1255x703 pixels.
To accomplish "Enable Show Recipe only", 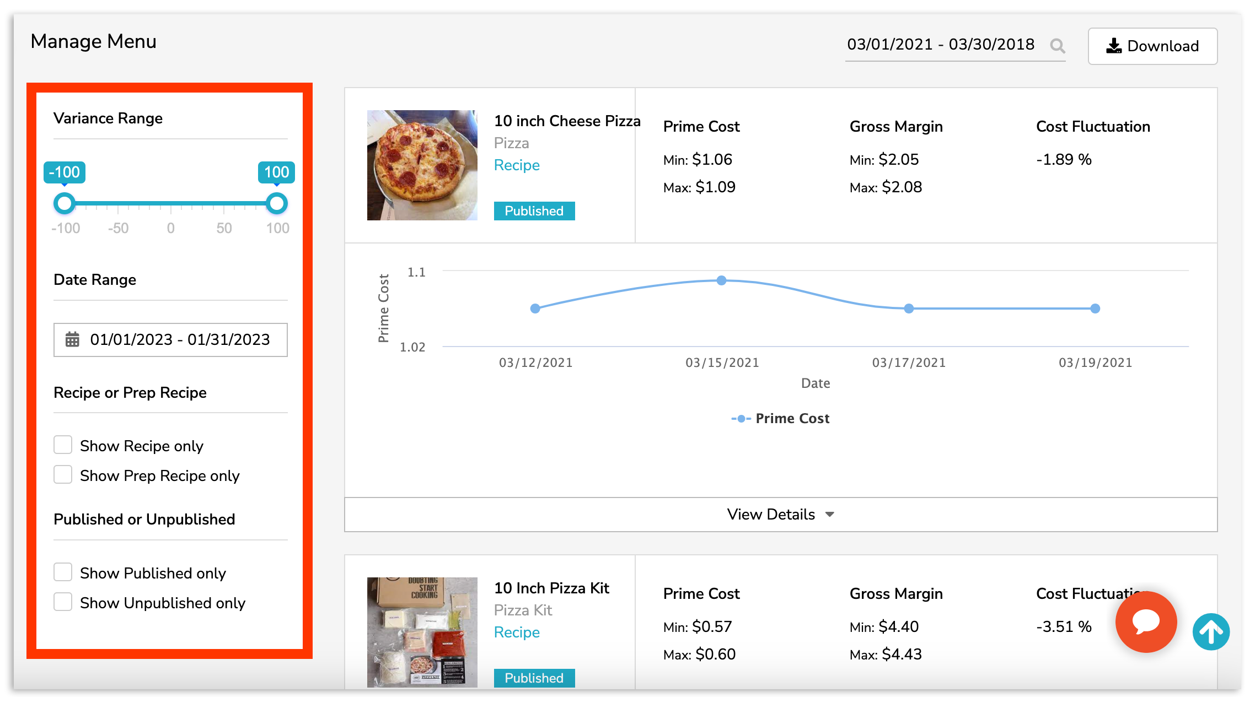I will point(63,444).
